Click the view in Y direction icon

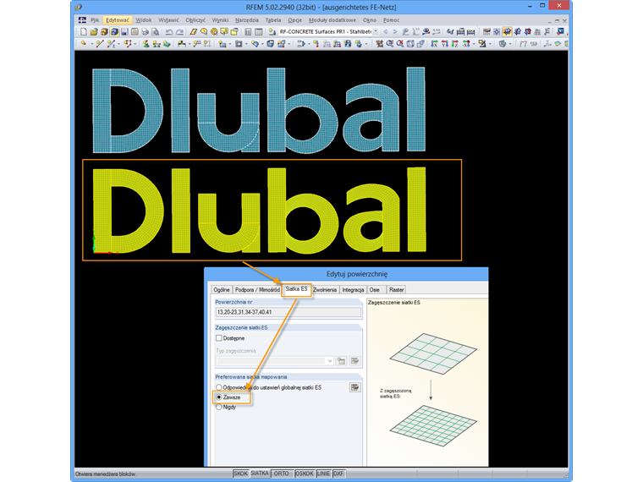click(x=445, y=43)
